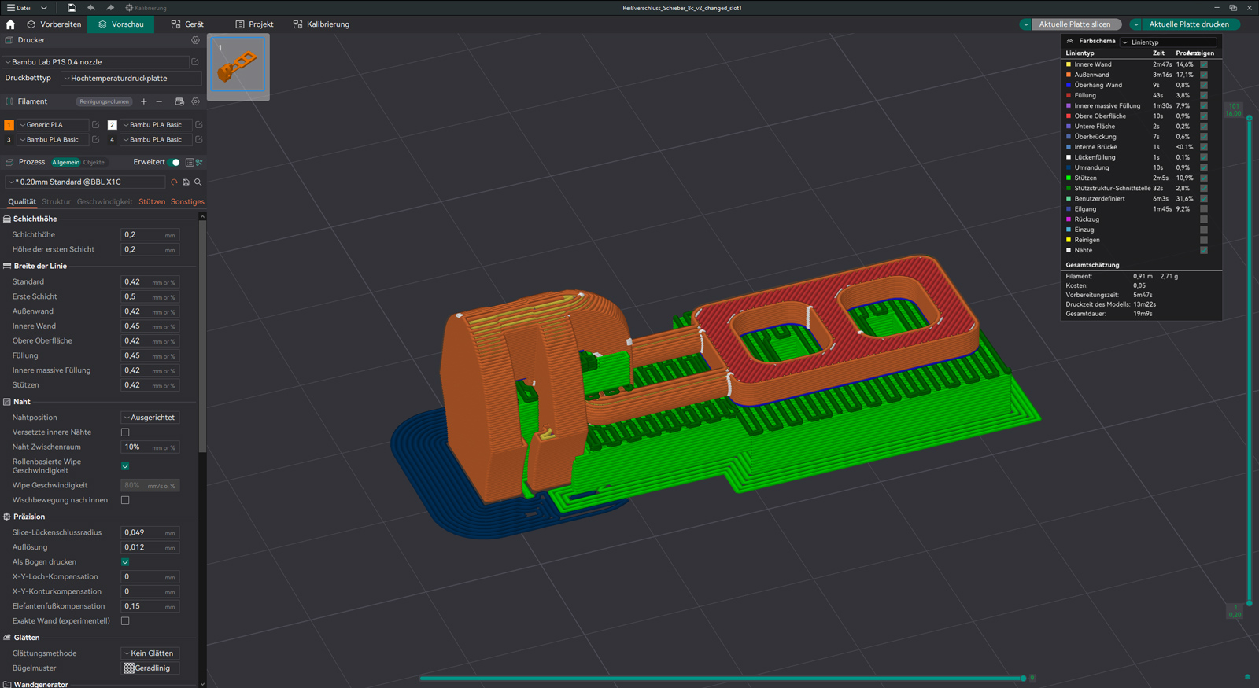Hide Stützen lines in legend
This screenshot has height=688, width=1259.
click(x=1204, y=178)
